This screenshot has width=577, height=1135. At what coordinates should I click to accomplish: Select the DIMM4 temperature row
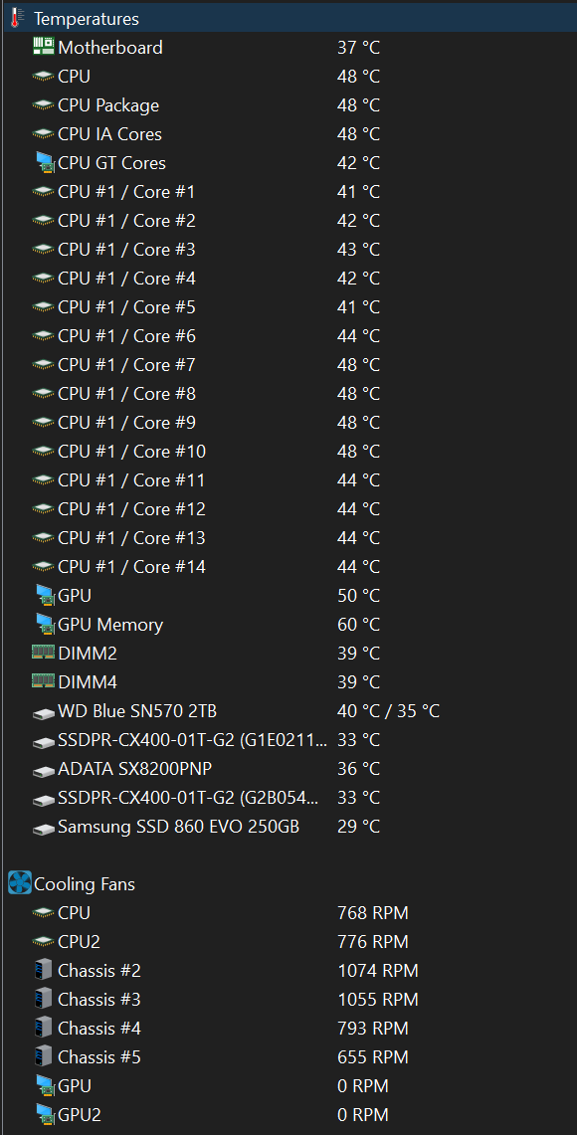(288, 681)
